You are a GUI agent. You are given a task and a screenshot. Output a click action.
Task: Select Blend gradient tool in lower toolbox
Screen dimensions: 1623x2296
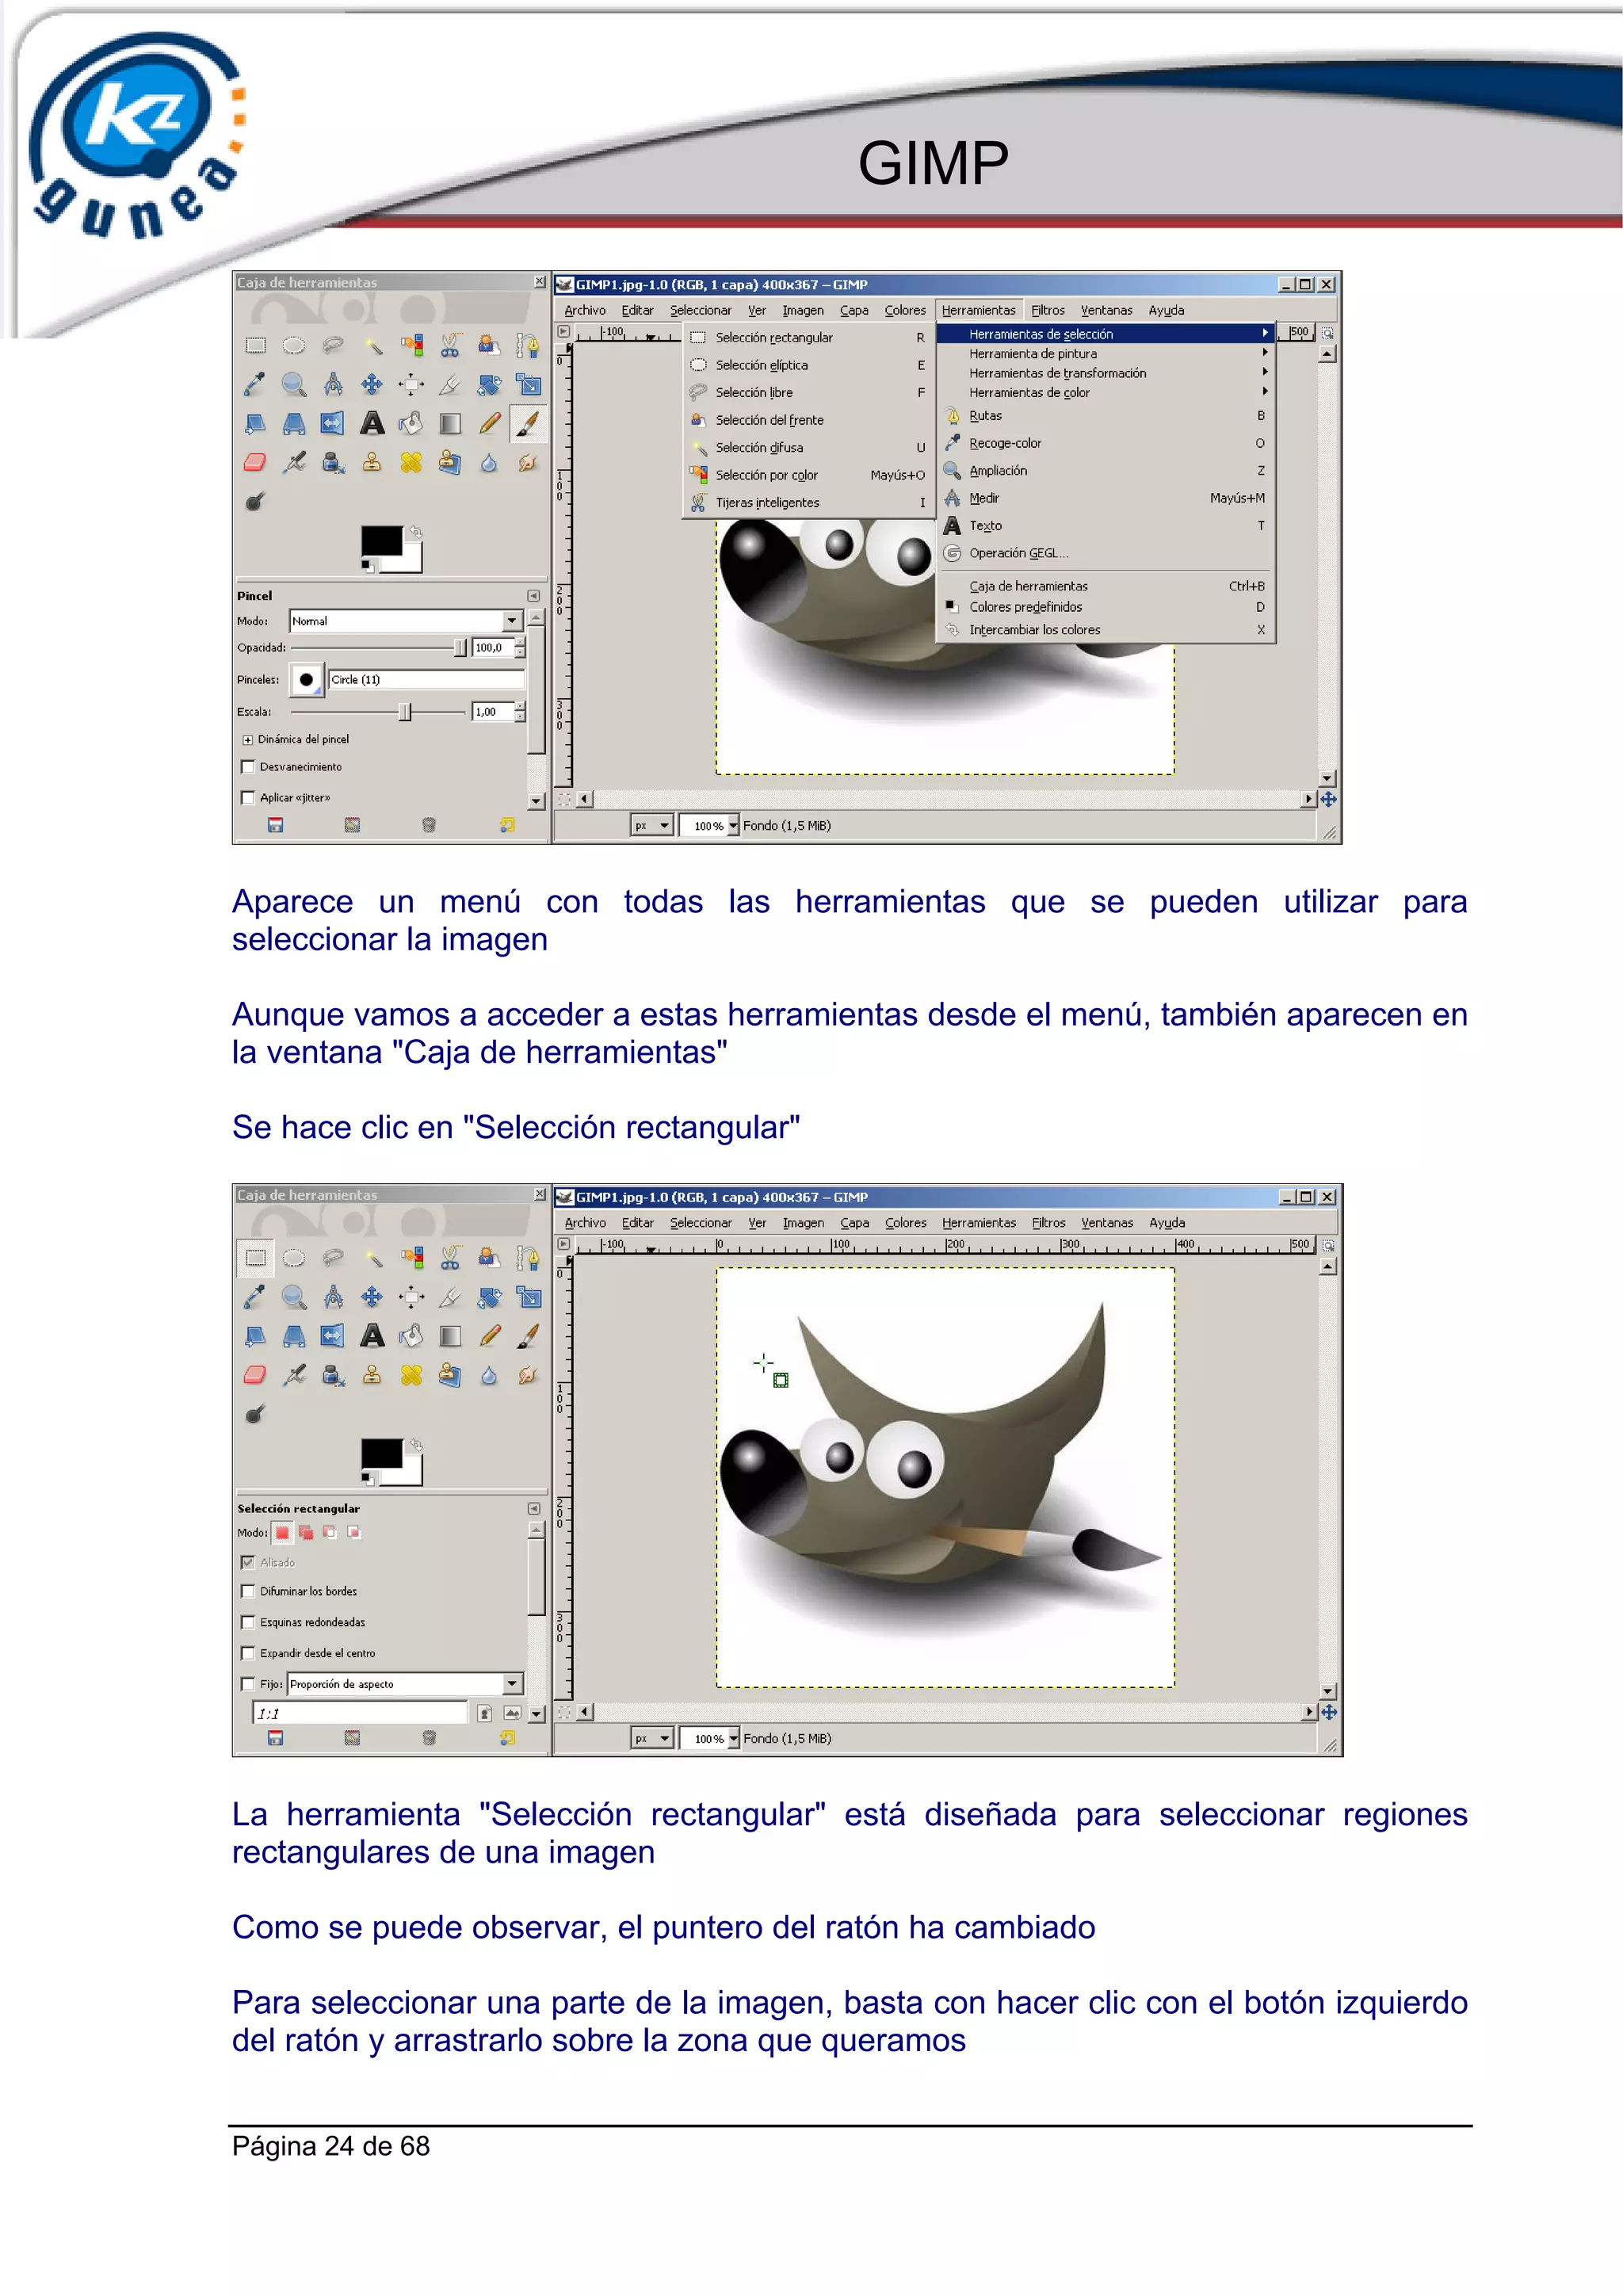pyautogui.click(x=450, y=1337)
